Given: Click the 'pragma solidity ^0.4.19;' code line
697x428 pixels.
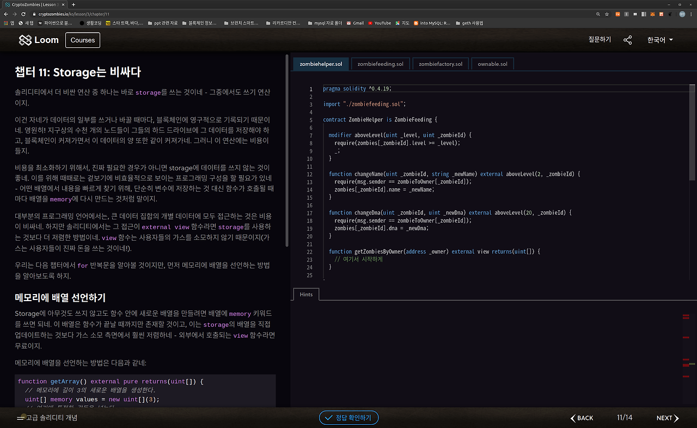Looking at the screenshot, I should coord(357,89).
